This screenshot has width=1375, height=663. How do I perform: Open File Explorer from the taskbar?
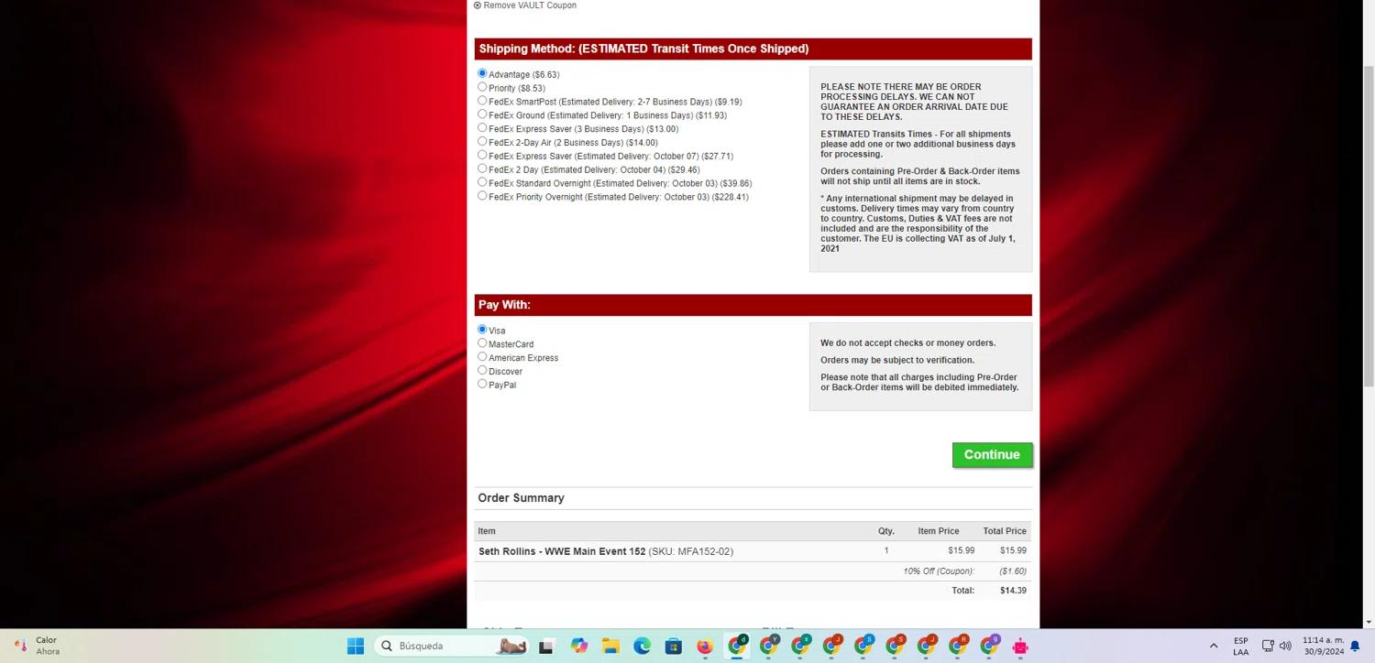[x=610, y=647]
